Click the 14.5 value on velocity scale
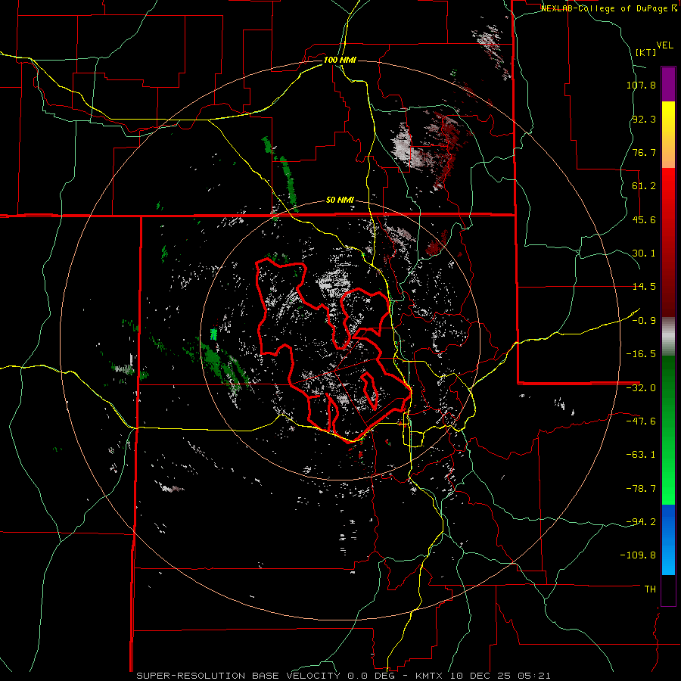The width and height of the screenshot is (681, 681). click(644, 287)
